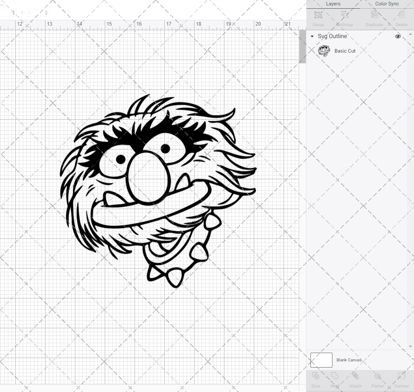414x392 pixels.
Task: Switch to the Color Sync tab
Action: 387,4
